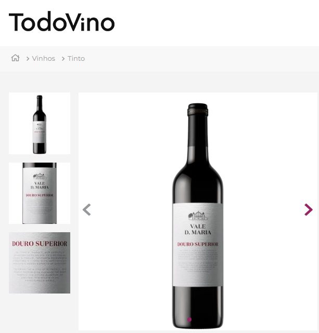
Task: Open the Vinhos breadcrumb category
Action: pos(44,58)
